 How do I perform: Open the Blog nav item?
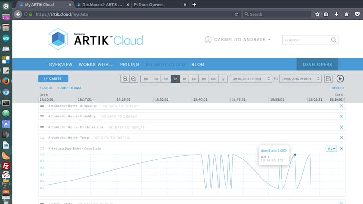pyautogui.click(x=198, y=65)
